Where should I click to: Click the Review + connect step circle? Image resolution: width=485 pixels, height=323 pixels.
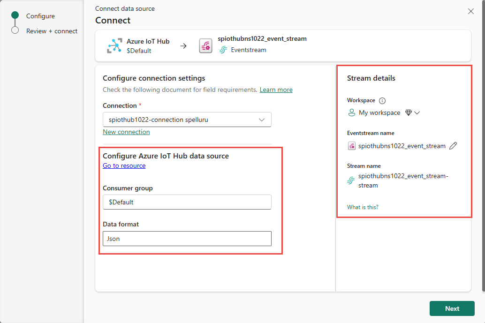[15, 30]
